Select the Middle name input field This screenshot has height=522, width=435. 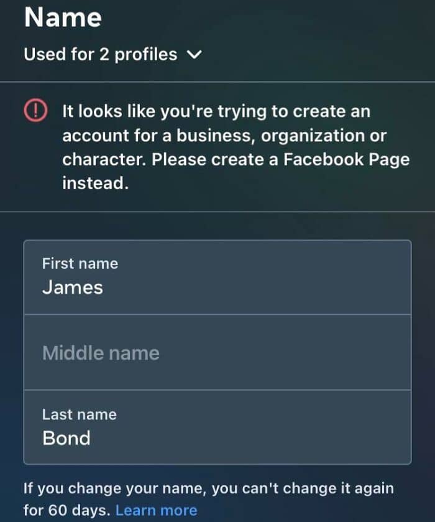click(217, 352)
